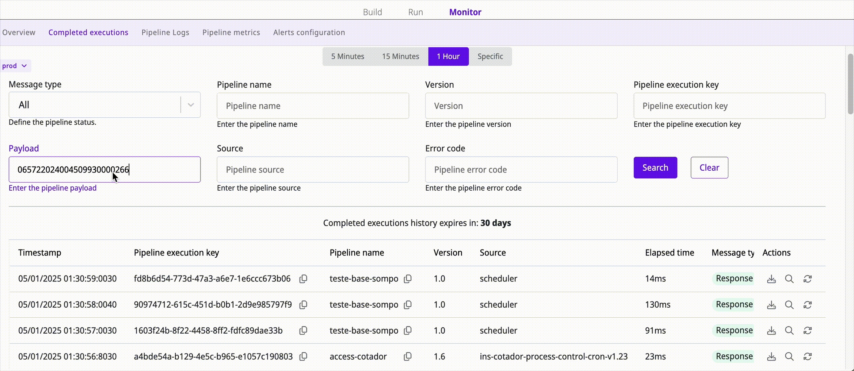Open the prod environment dropdown
The width and height of the screenshot is (854, 371).
click(x=15, y=66)
